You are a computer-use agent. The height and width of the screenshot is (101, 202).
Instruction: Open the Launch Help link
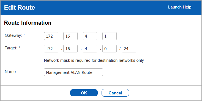click(x=180, y=7)
